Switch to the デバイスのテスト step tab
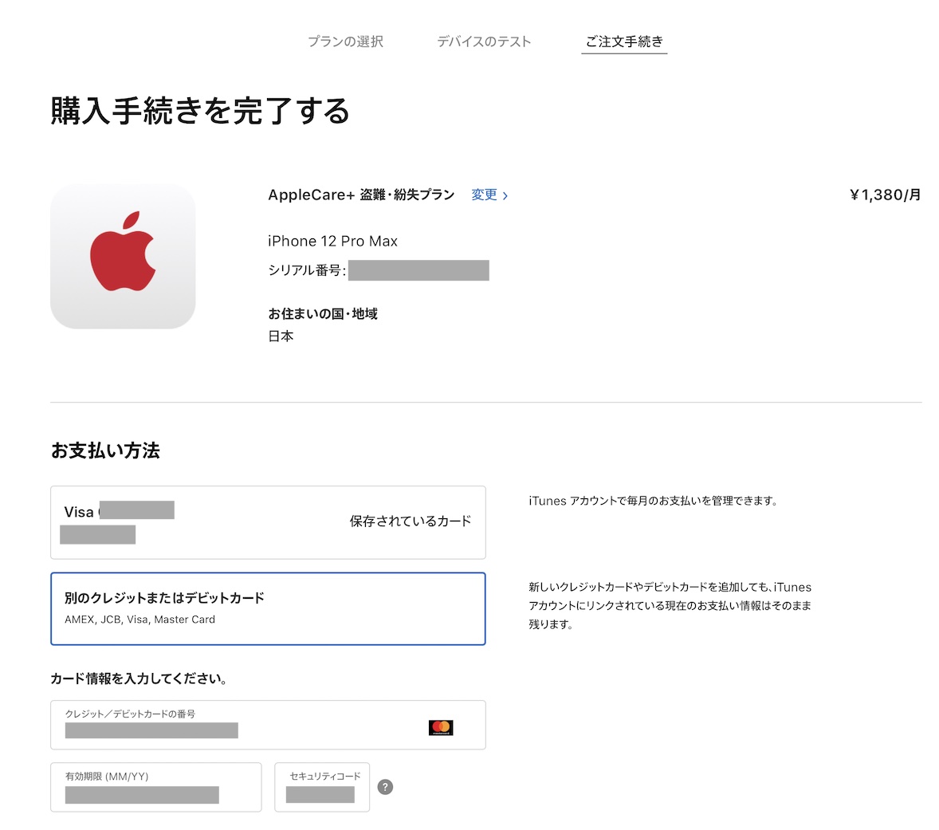 click(483, 41)
